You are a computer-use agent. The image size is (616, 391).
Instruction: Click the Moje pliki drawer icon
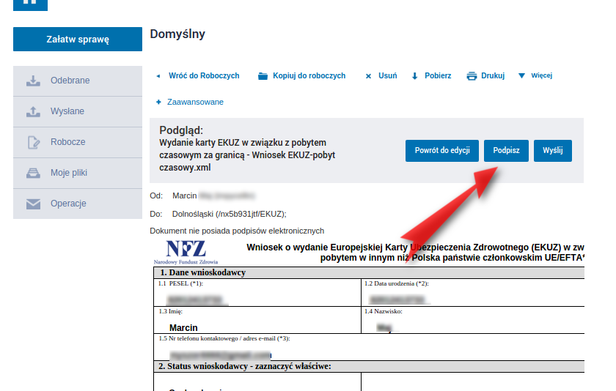(x=34, y=173)
